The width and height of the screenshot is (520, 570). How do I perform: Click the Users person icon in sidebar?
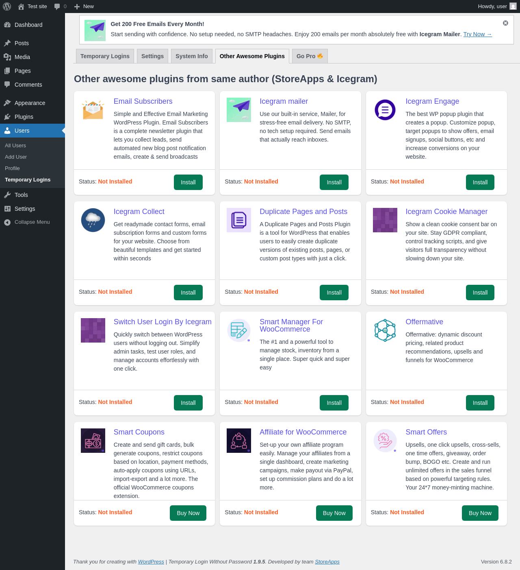click(7, 131)
